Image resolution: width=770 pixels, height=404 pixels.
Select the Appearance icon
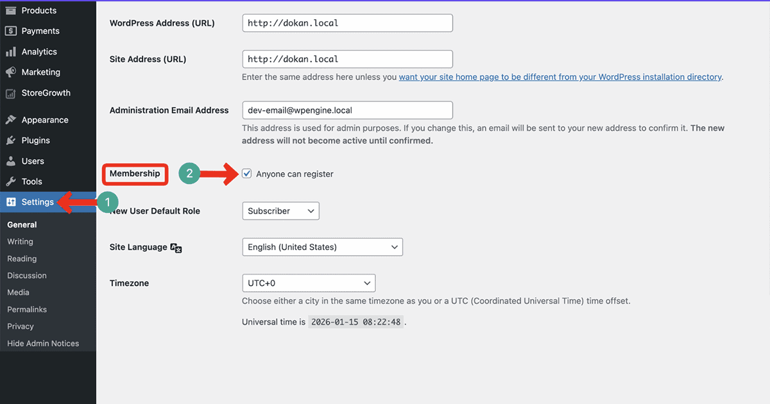(13, 119)
